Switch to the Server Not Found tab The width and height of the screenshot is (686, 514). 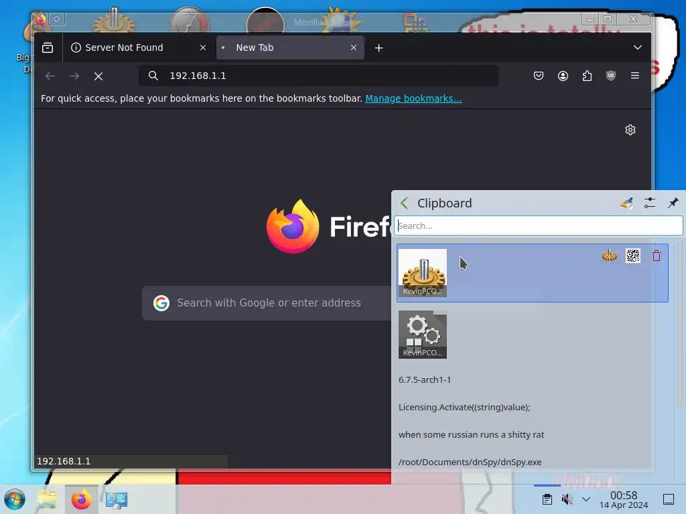139,48
